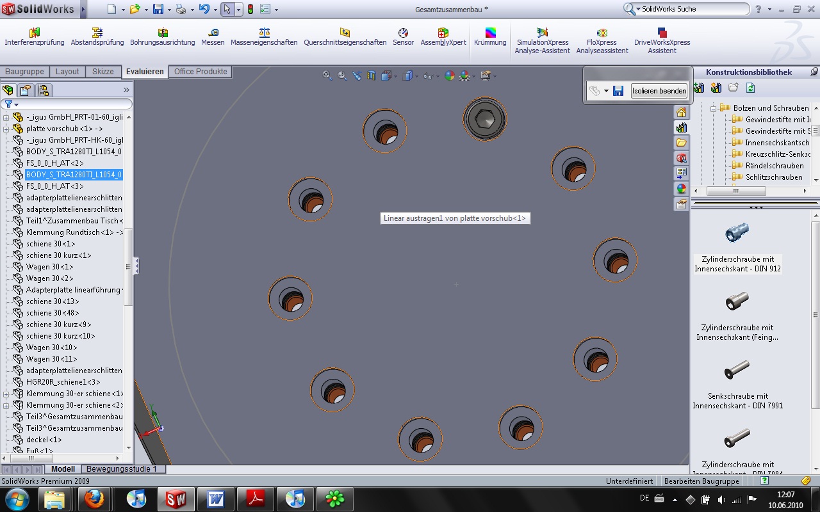The height and width of the screenshot is (512, 820).
Task: Zoom to fit in the viewport
Action: (327, 76)
